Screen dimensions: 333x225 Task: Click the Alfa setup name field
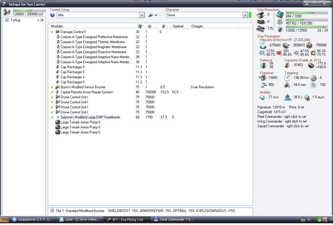pos(98,15)
